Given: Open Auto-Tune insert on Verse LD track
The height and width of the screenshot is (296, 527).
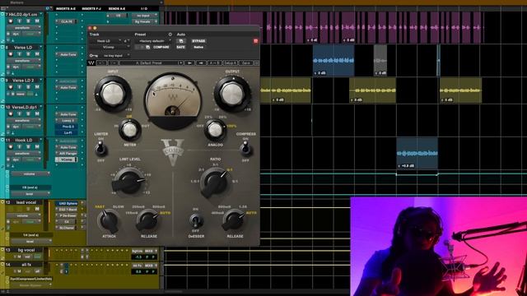Looking at the screenshot, I should coord(68,54).
